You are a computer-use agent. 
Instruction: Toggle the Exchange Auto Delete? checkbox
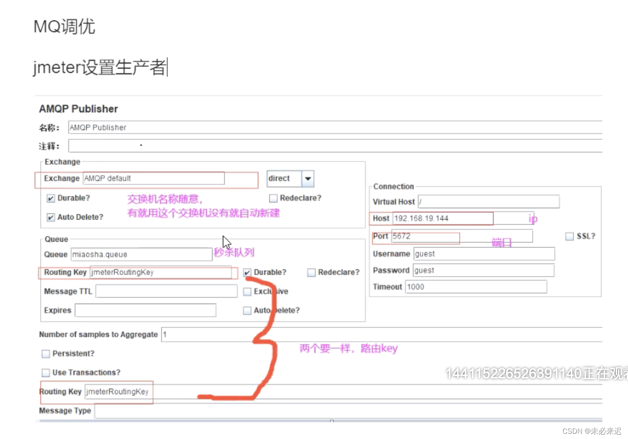pyautogui.click(x=51, y=217)
